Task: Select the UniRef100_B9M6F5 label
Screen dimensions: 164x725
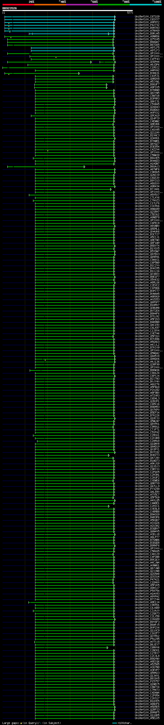Action: [147, 712]
